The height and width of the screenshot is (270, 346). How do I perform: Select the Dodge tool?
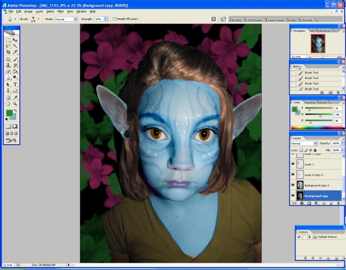coord(15,77)
